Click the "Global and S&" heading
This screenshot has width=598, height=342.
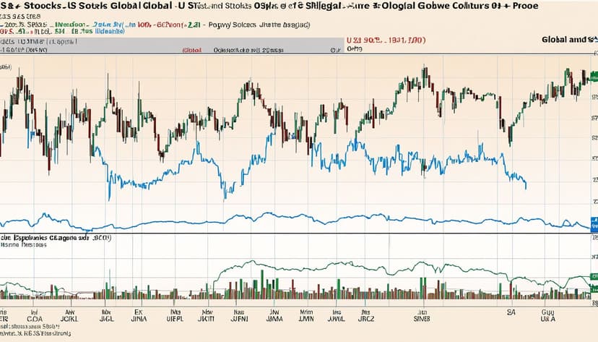pos(569,39)
